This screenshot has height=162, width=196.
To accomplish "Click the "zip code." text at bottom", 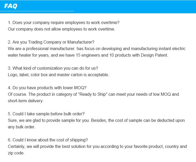I will tap(16, 153).
